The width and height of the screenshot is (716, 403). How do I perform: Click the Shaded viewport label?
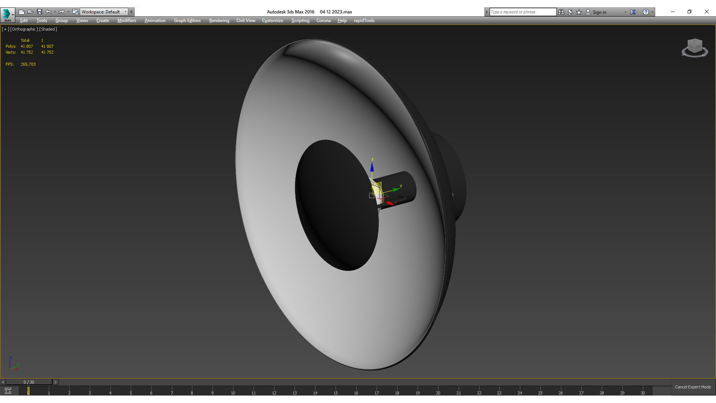[x=48, y=29]
